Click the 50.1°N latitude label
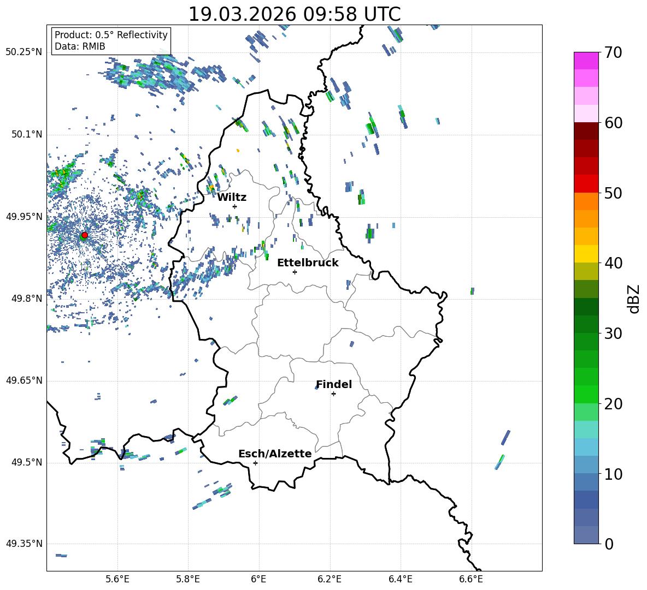The image size is (647, 590). pos(26,135)
